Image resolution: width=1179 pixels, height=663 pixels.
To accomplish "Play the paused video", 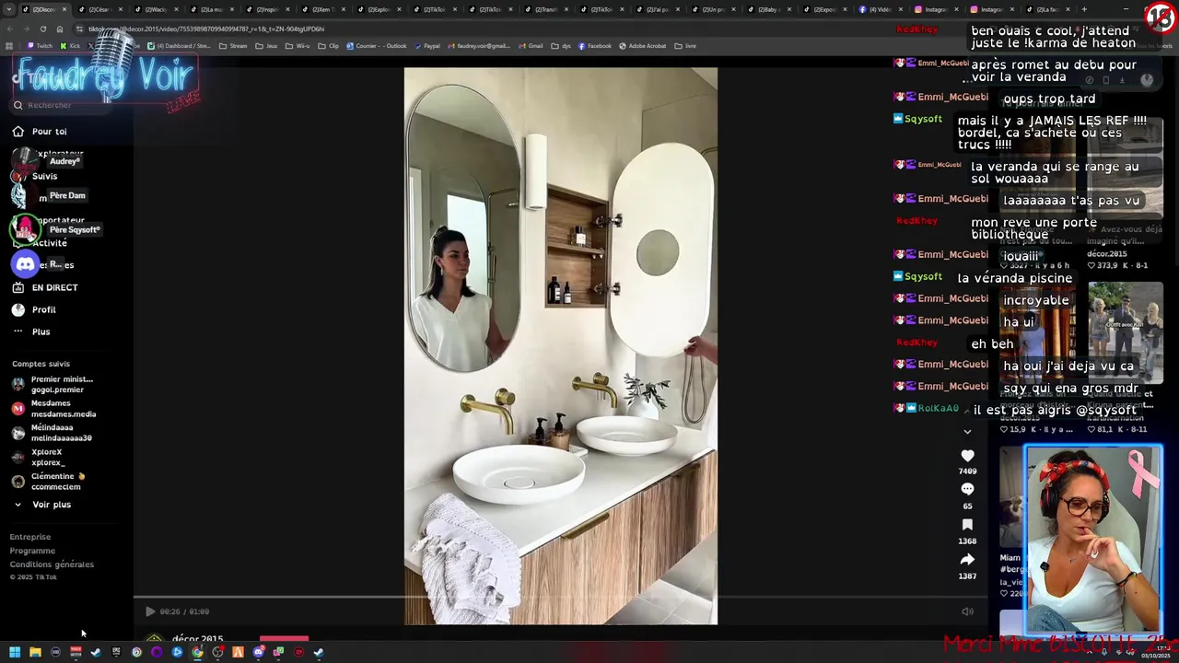I will tap(150, 611).
